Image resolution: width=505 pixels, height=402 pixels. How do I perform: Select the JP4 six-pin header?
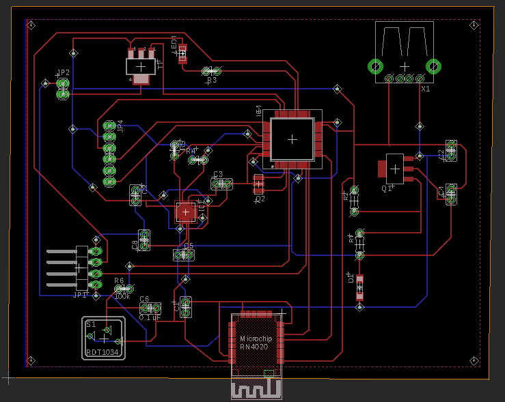pos(109,154)
